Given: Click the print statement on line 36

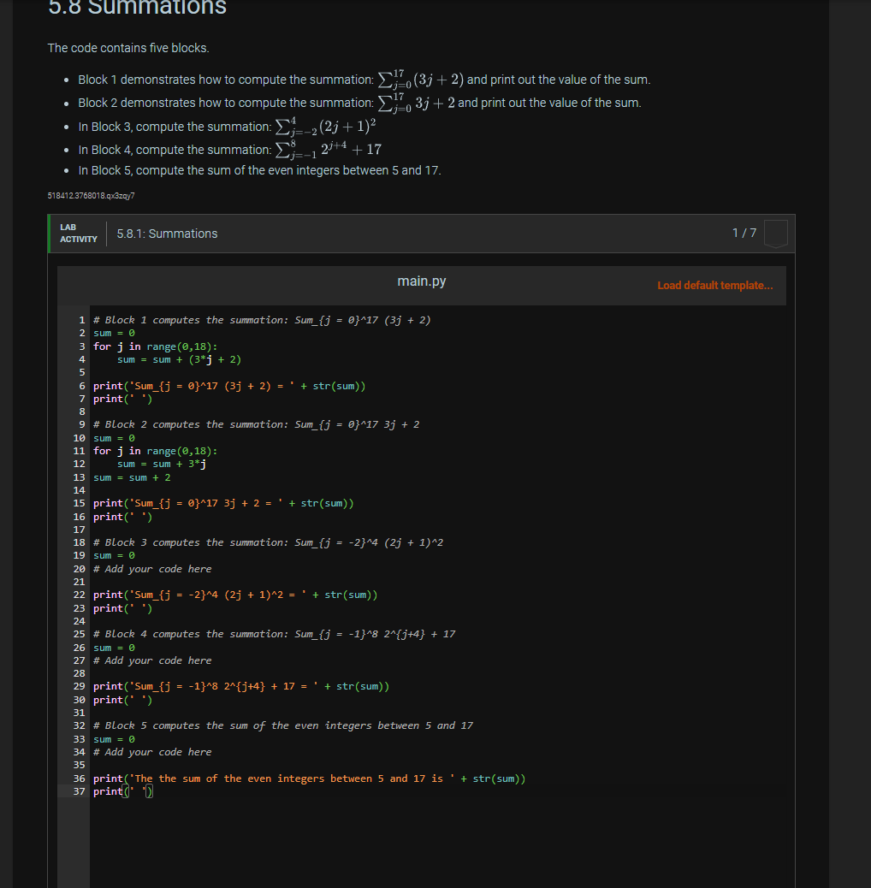Looking at the screenshot, I should pyautogui.click(x=308, y=778).
